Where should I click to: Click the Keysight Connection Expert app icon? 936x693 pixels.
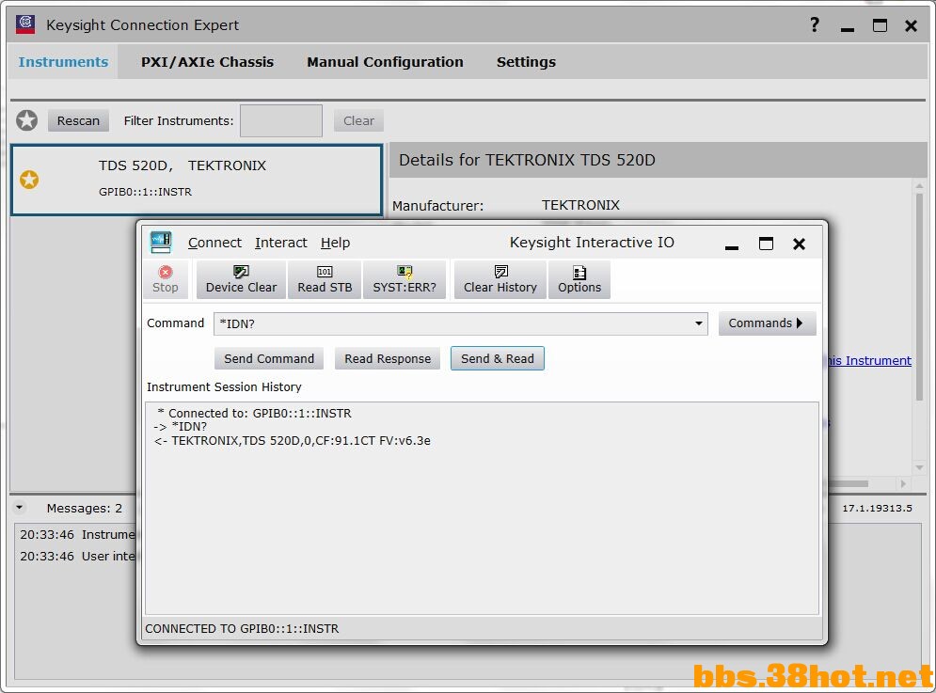25,24
